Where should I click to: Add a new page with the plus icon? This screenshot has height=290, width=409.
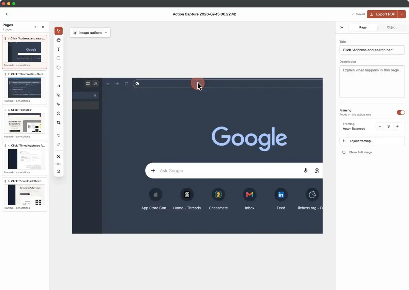point(35,27)
